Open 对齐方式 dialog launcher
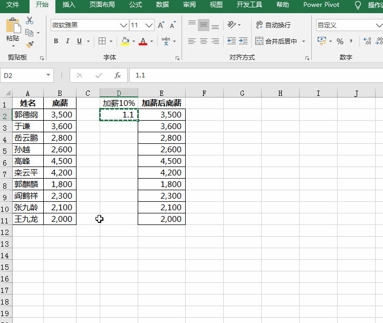Viewport: 383px width, 323px height. coord(307,58)
